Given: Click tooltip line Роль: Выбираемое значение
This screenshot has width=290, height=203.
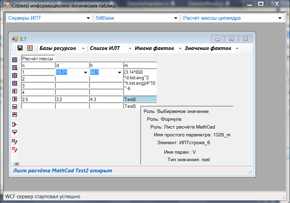Looking at the screenshot, I should 176,111.
